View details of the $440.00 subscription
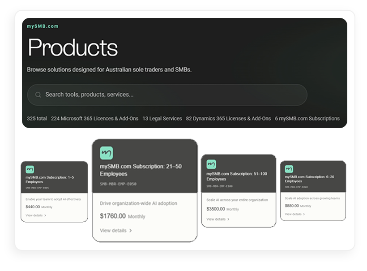The width and height of the screenshot is (367, 271). pos(36,215)
